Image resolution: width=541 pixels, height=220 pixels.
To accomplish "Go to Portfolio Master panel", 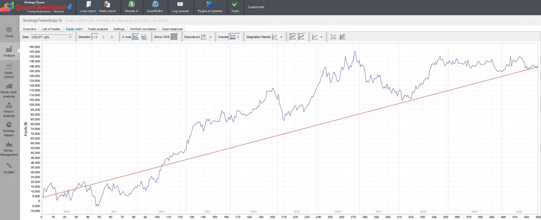I will 9,129.
